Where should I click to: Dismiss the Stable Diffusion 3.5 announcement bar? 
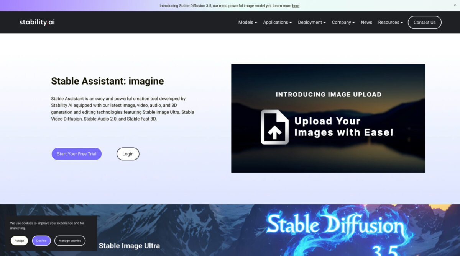[455, 5]
